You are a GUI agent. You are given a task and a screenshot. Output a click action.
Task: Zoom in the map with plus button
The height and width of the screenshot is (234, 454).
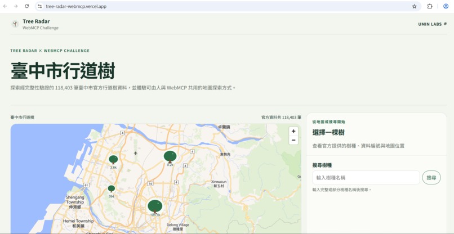293,131
